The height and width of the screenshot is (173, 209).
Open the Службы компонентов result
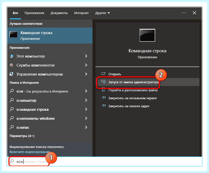tap(50, 65)
